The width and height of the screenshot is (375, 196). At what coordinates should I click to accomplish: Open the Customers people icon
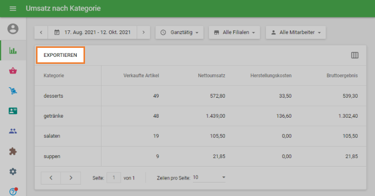(x=13, y=131)
